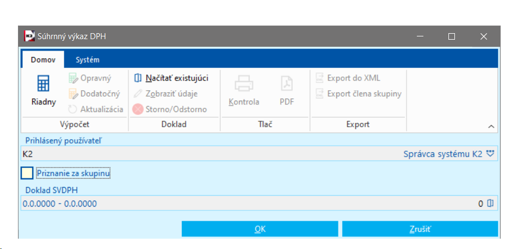Select the Opravný calculation option
Viewport: 511px width, 249px height.
coord(90,78)
